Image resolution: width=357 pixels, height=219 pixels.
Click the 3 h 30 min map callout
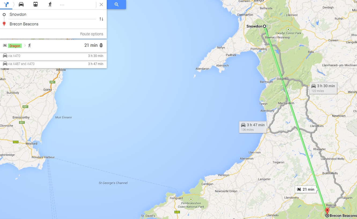point(323,88)
